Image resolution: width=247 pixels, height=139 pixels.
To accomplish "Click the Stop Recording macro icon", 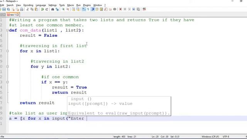I will tap(125, 9).
